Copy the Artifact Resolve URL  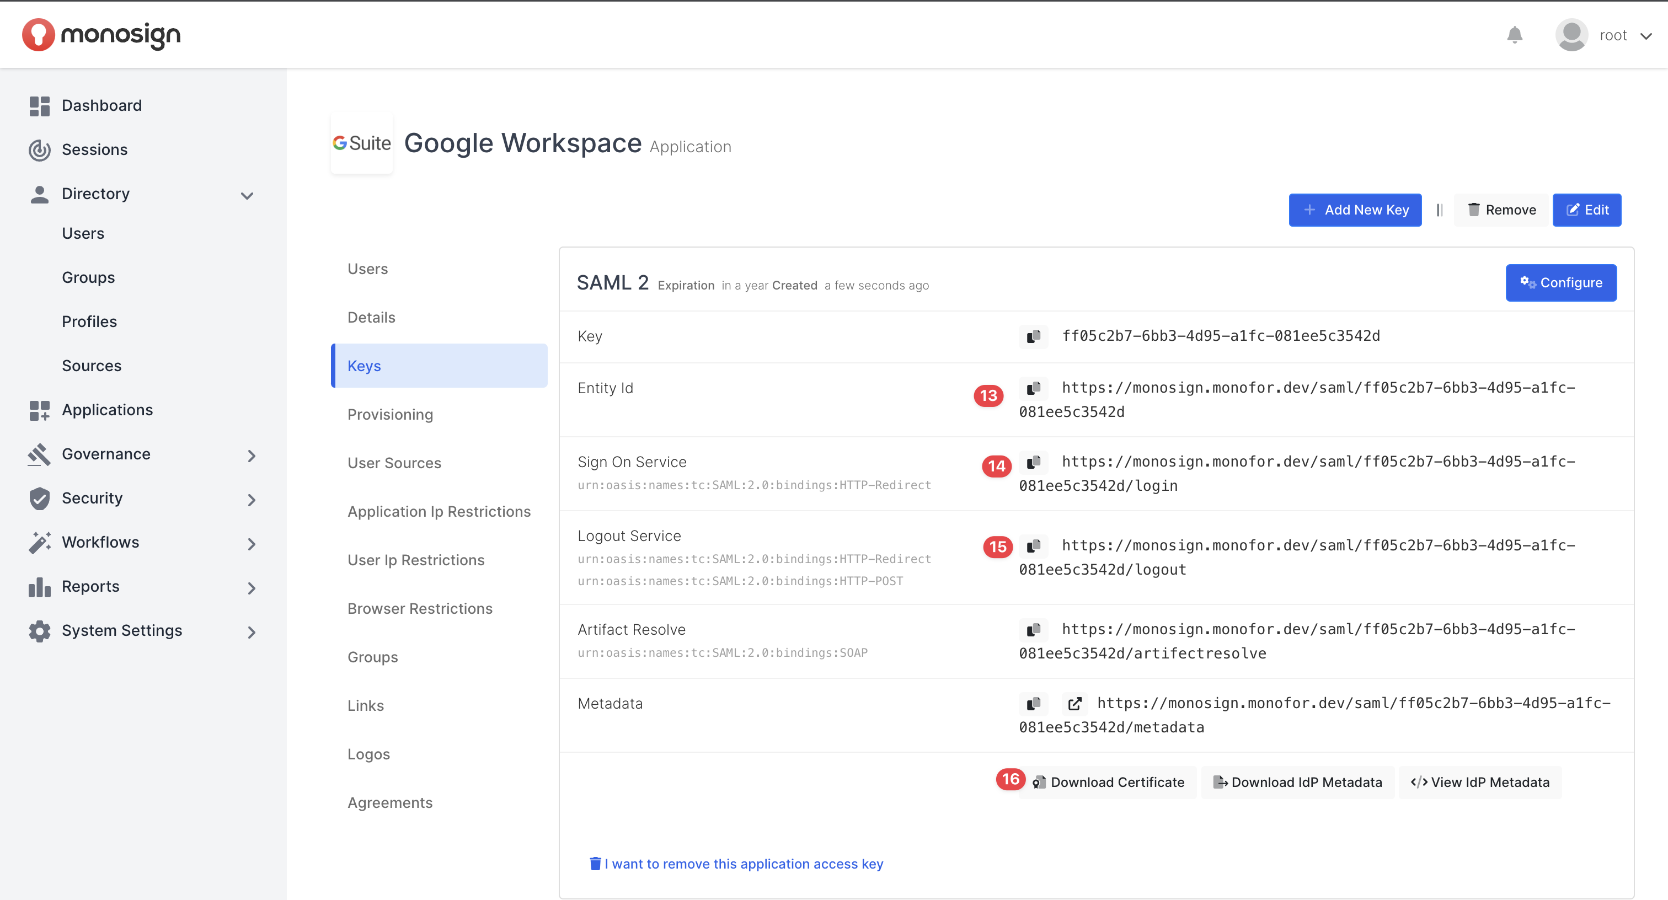click(1034, 629)
